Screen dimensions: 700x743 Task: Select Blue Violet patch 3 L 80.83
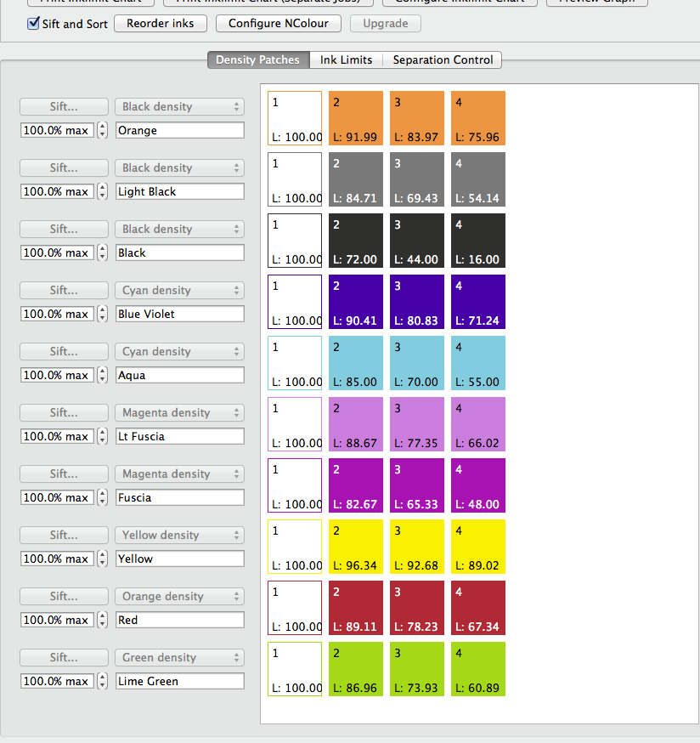(x=417, y=302)
